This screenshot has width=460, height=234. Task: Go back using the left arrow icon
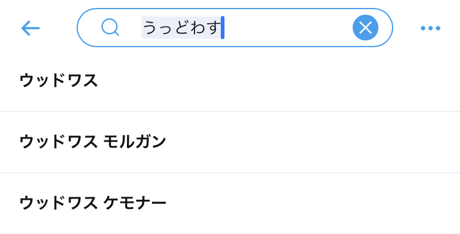click(31, 28)
